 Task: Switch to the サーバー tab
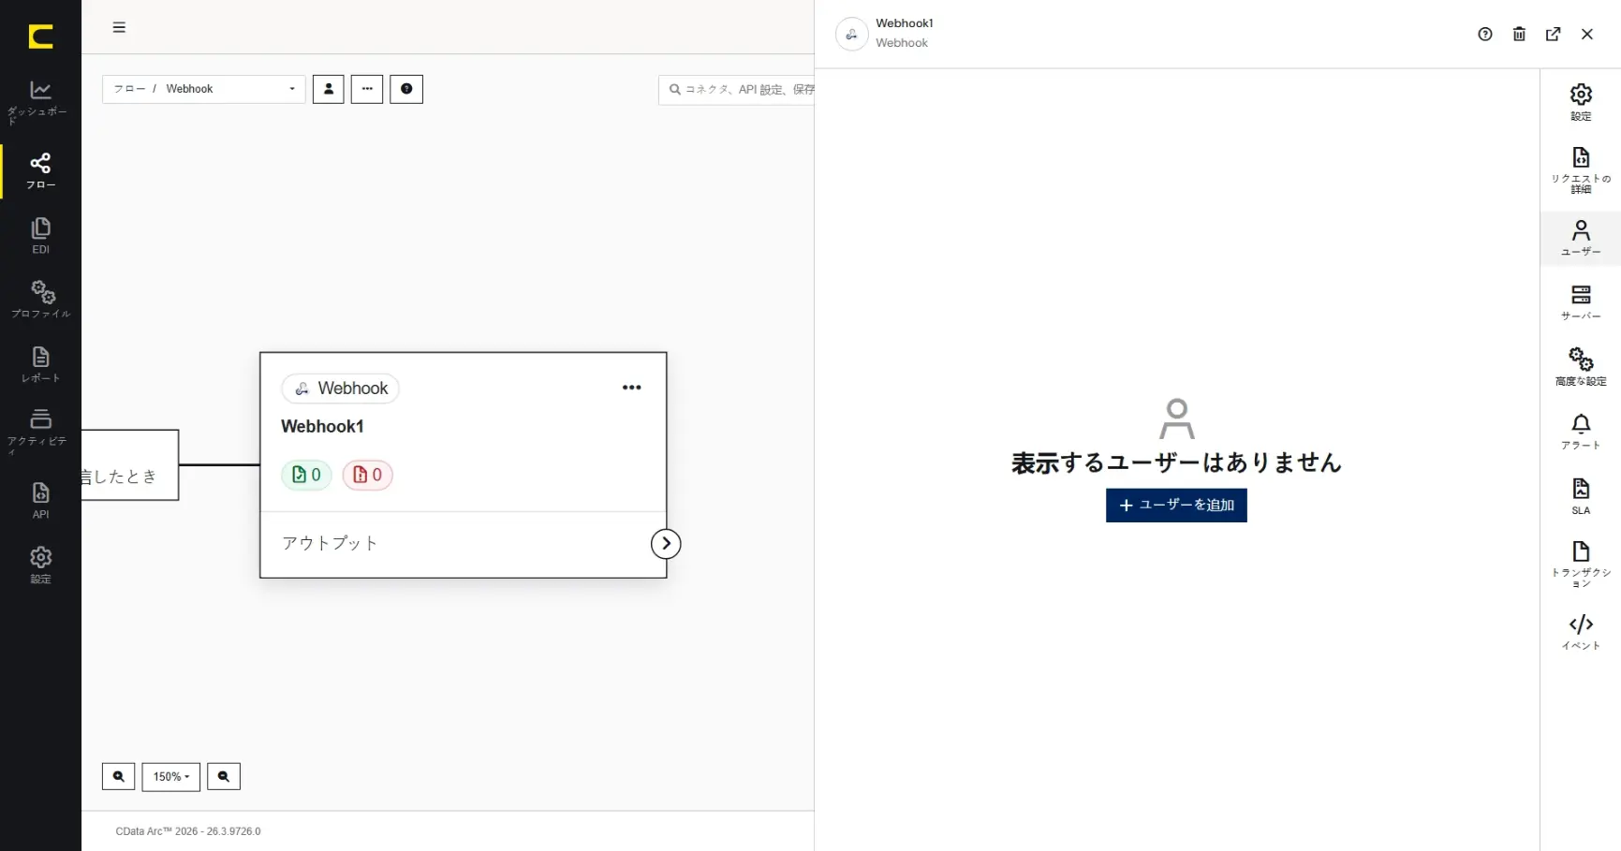point(1581,302)
